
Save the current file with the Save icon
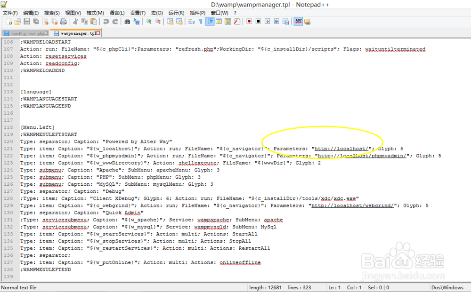(x=27, y=21)
